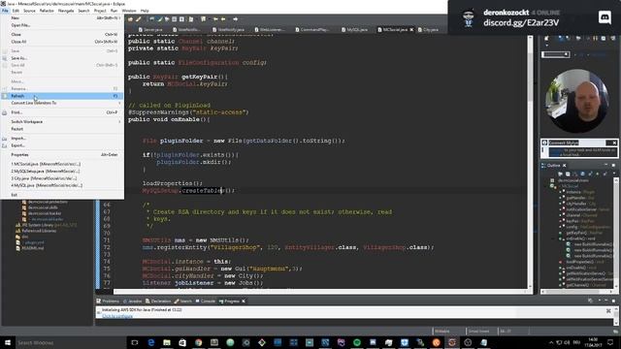
Task: Choose New from the File menu
Action: pos(62,17)
